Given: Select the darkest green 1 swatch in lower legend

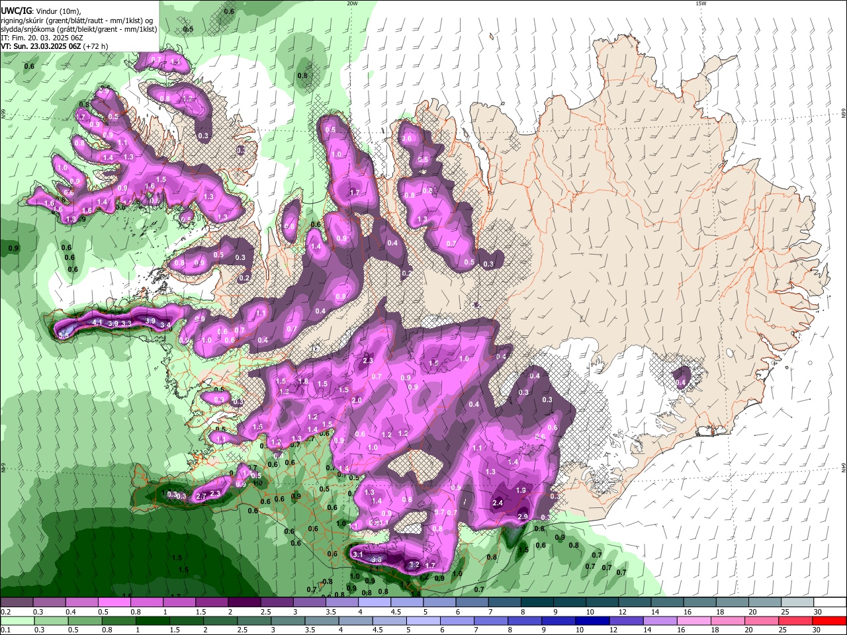Looking at the screenshot, I should (153, 620).
